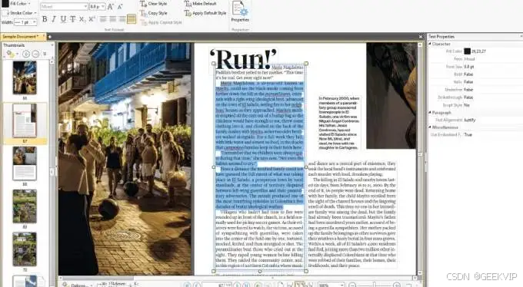Viewport: 523px width, 287px height.
Task: Select the page 67 thumbnail
Action: tap(25, 120)
